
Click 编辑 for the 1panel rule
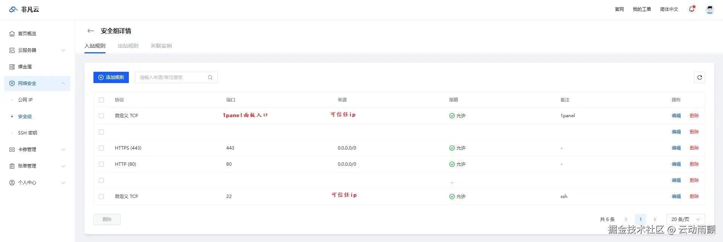(676, 116)
